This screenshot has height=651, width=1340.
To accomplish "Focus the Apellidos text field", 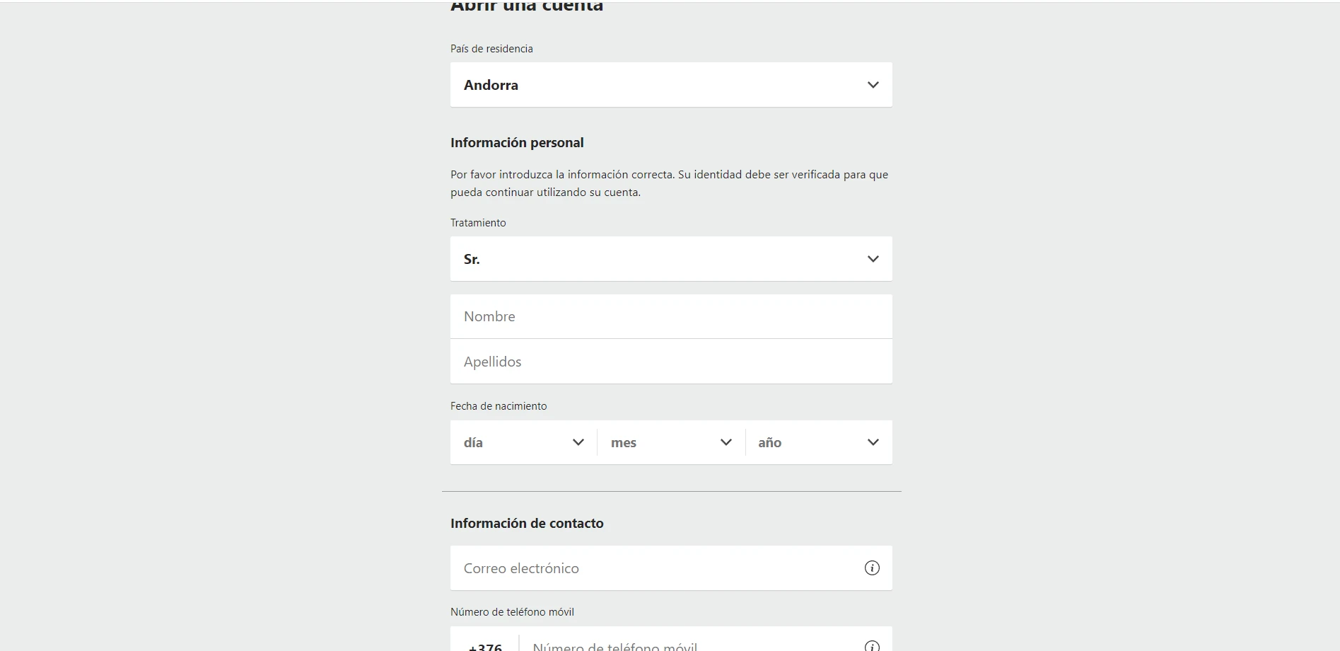I will 671,362.
